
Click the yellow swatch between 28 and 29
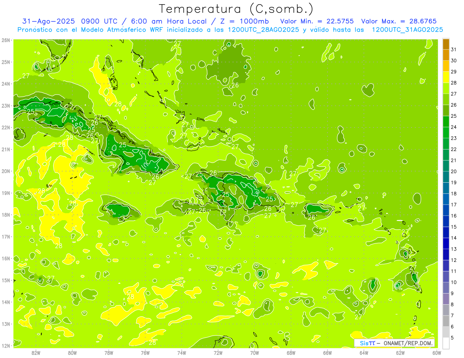tap(446, 77)
